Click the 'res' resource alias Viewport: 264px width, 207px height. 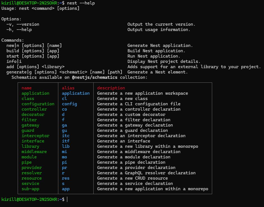coord(66,178)
